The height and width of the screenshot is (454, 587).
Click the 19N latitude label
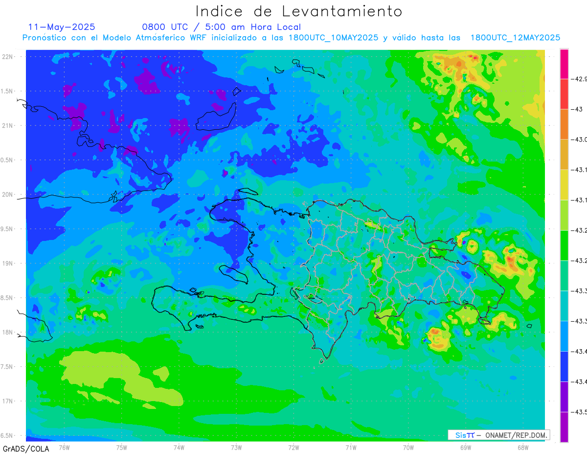[x=7, y=263]
